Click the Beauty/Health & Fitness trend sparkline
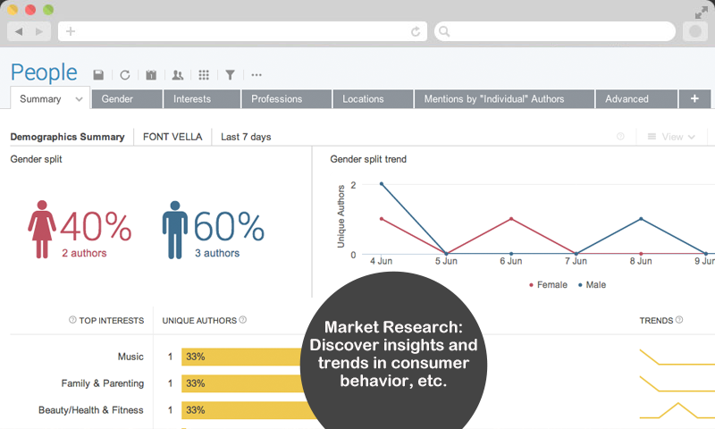Viewport: 715px width, 429px height. (x=677, y=410)
